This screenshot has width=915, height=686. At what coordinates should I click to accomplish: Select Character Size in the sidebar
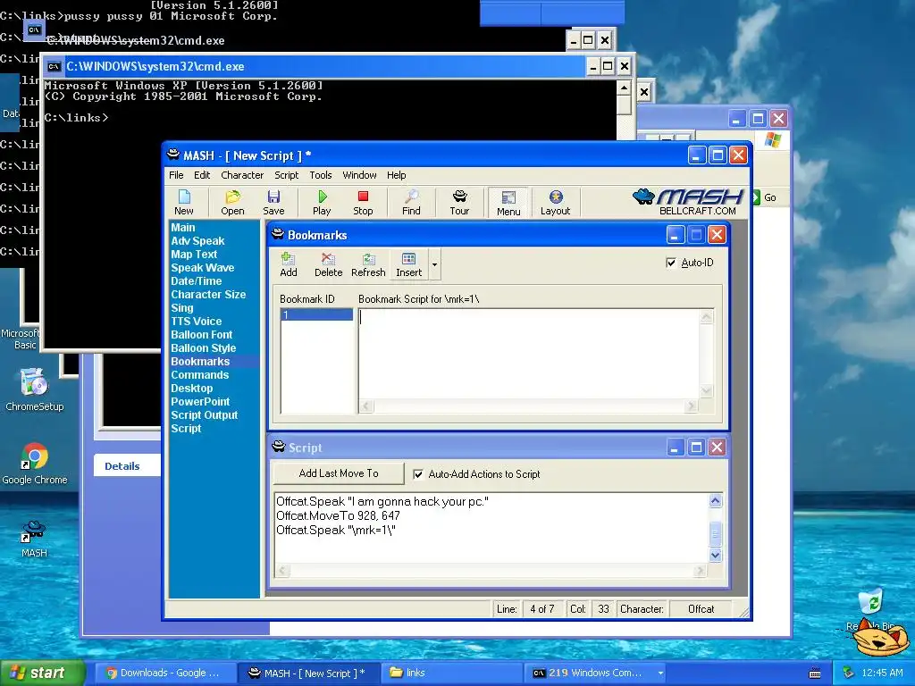click(x=208, y=295)
